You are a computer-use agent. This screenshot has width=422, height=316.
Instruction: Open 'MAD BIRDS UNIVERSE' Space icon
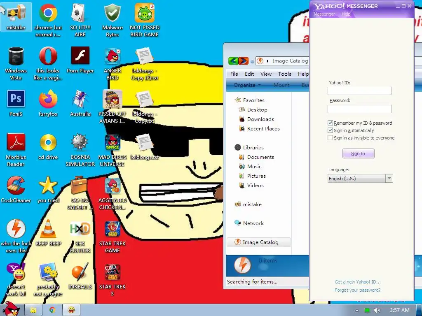click(x=112, y=150)
